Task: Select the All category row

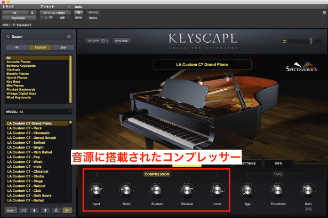Action: 37,58
